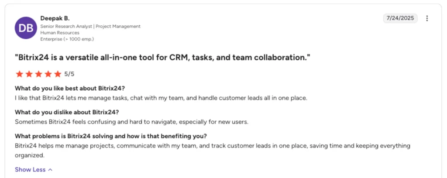The image size is (447, 178).
Task: Click the purple DB avatar
Action: click(26, 28)
